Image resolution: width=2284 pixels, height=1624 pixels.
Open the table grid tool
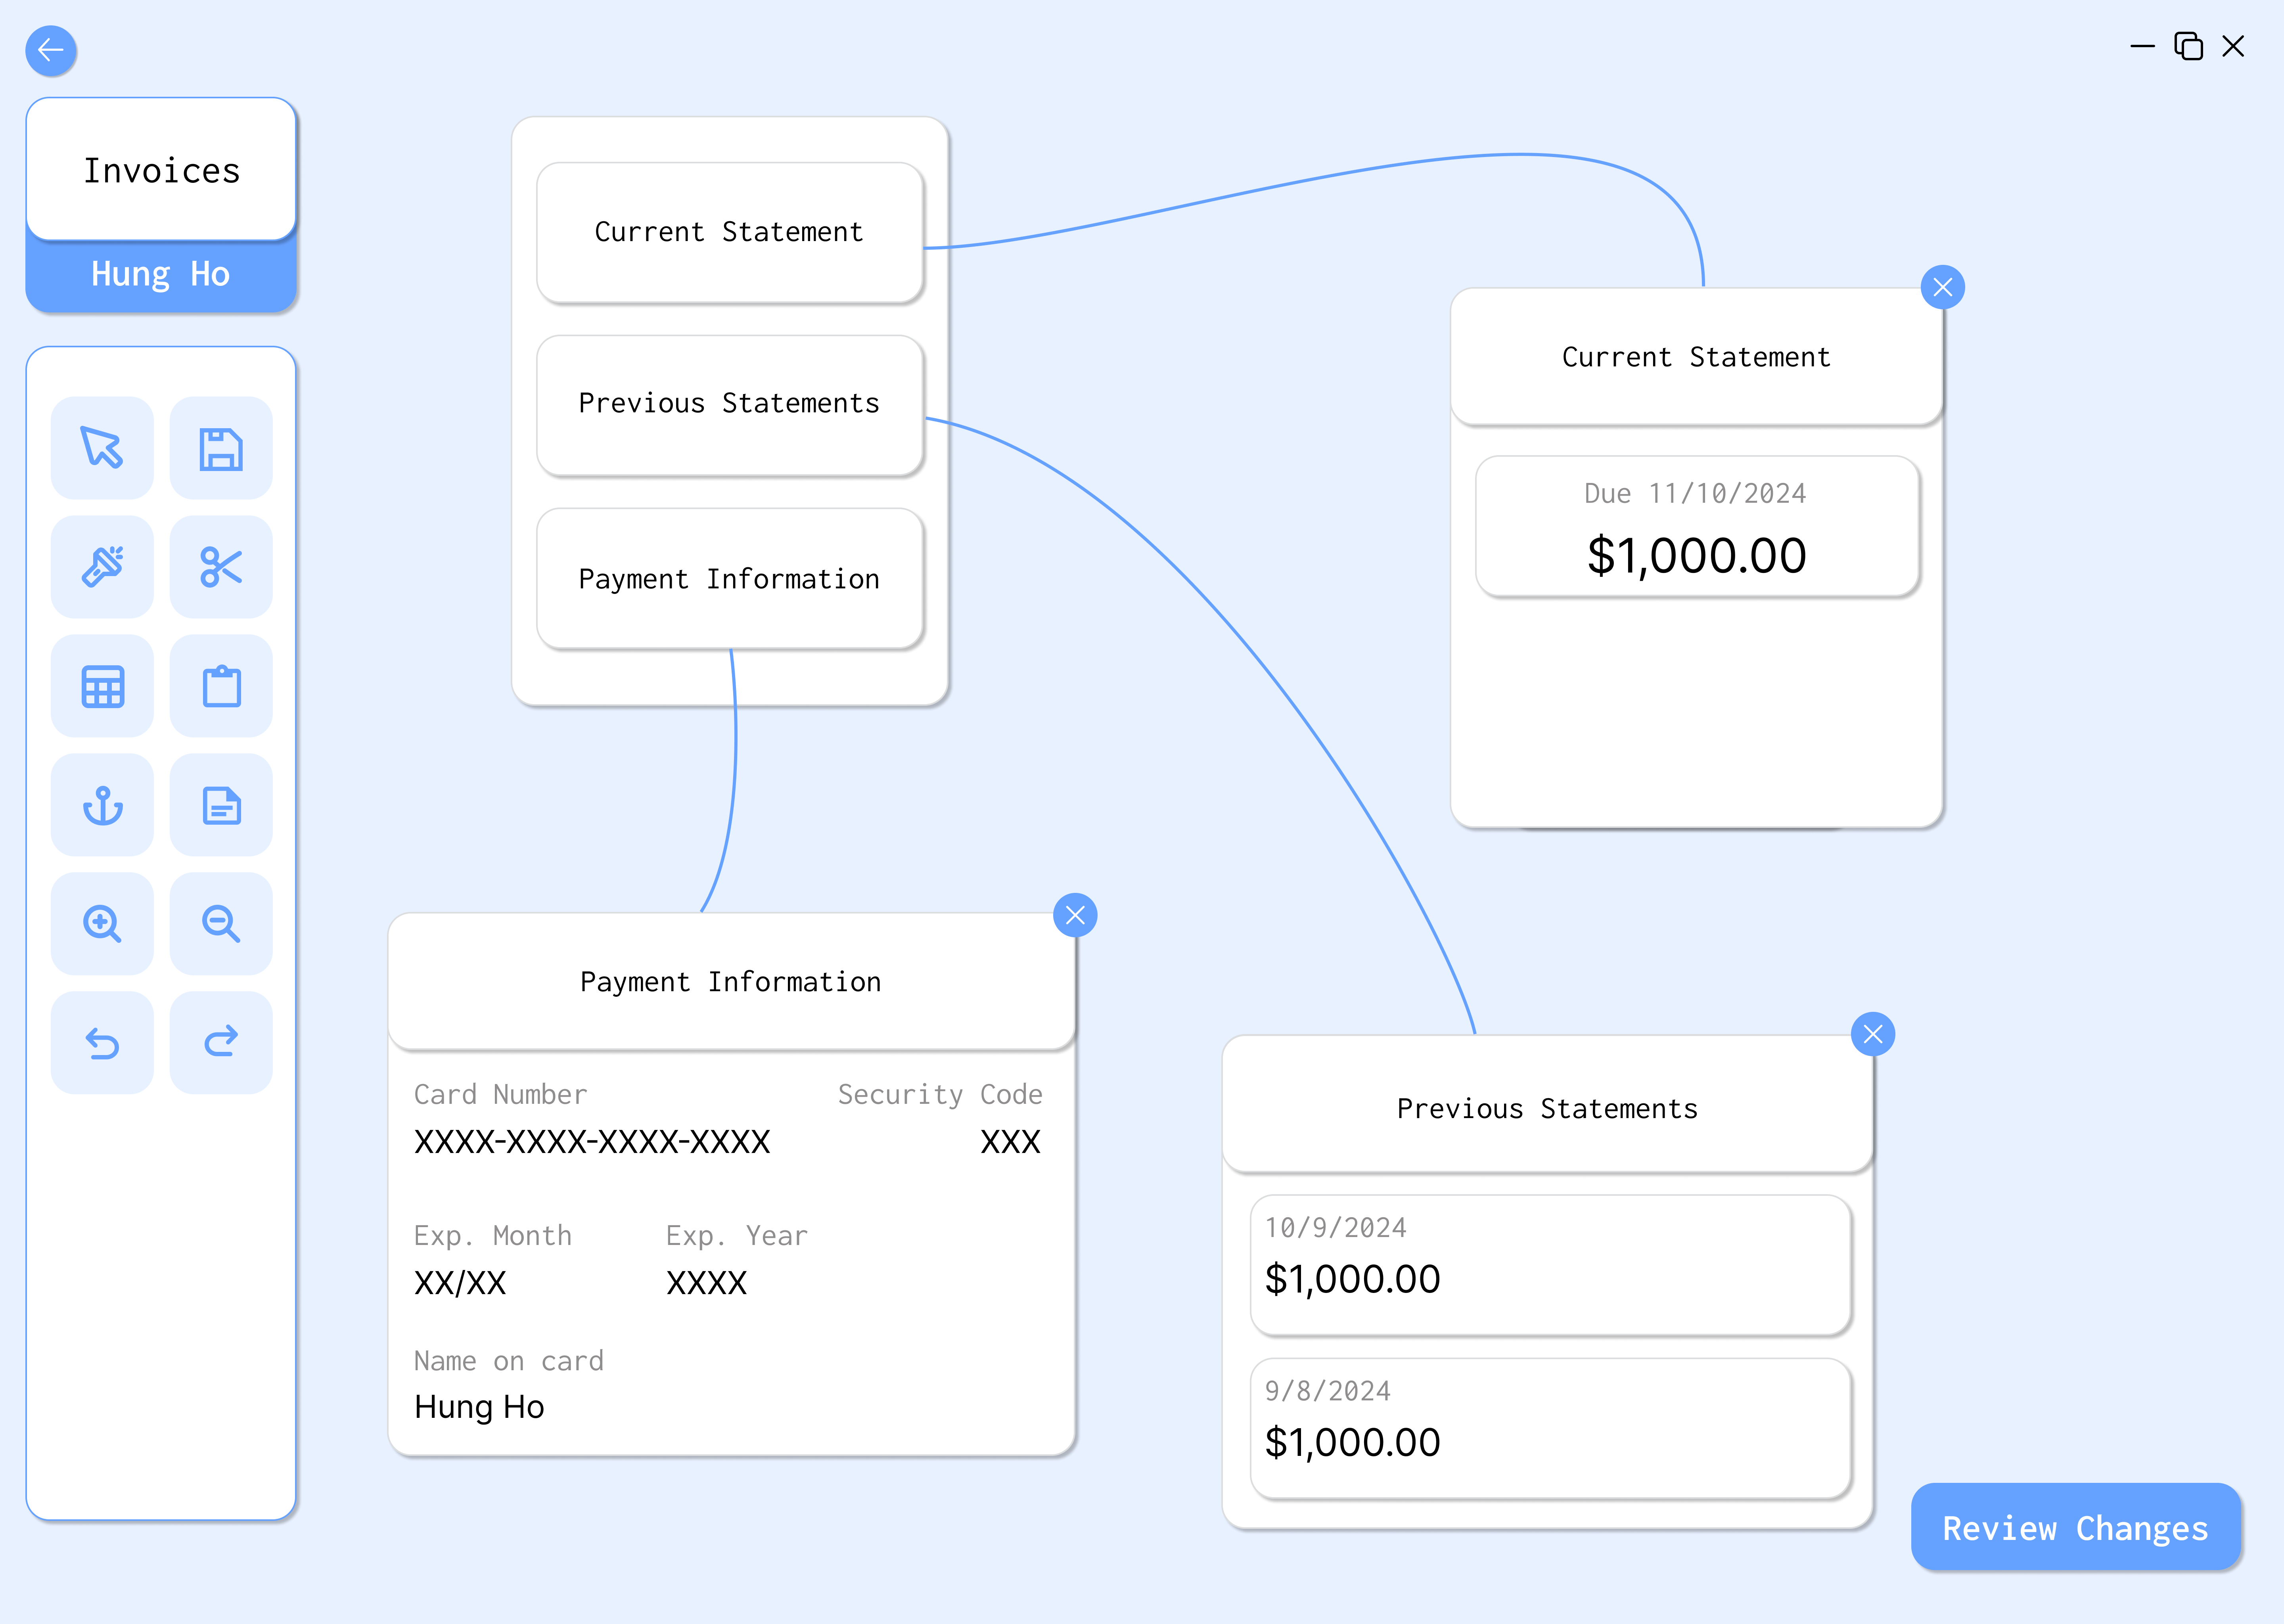102,686
